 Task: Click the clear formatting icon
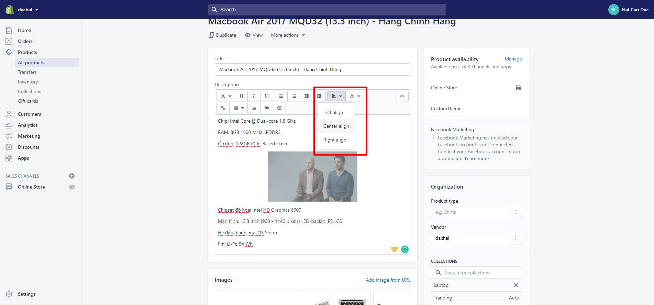point(279,108)
